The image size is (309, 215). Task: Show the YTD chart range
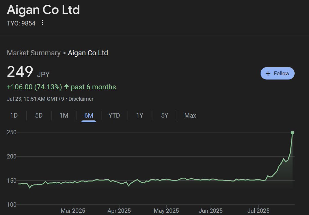(x=114, y=115)
